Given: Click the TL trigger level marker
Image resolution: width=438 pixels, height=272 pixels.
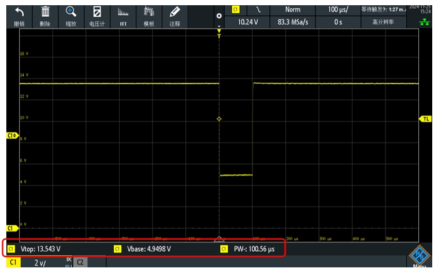Looking at the screenshot, I should pos(426,119).
